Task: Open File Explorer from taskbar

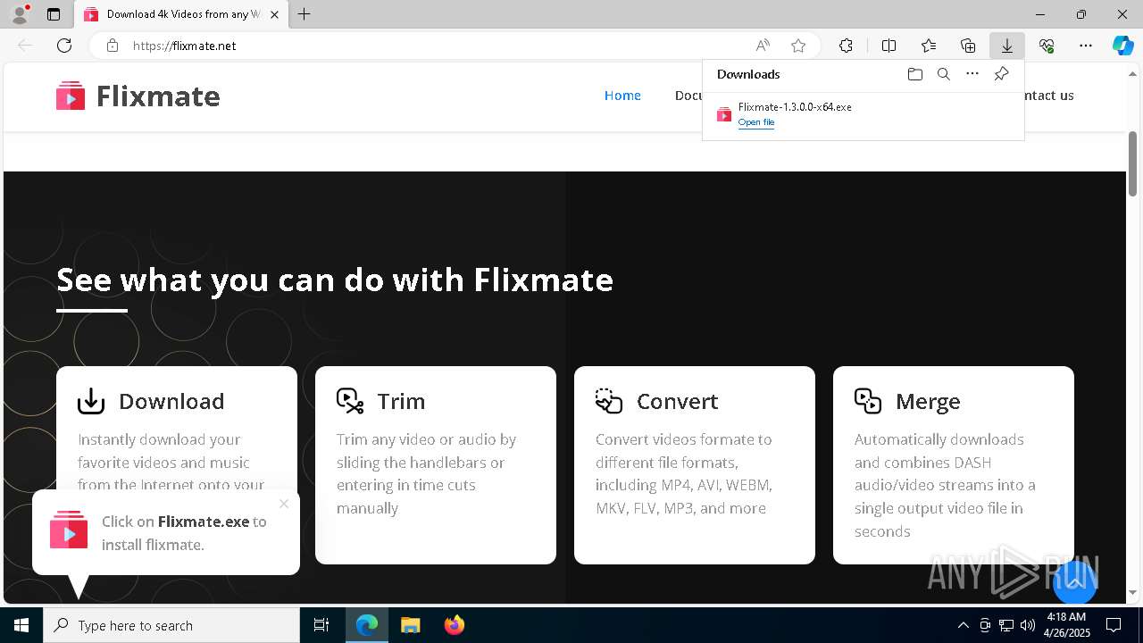Action: [x=410, y=625]
